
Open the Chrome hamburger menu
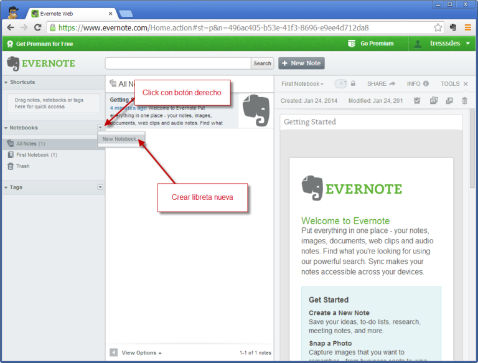[468, 28]
